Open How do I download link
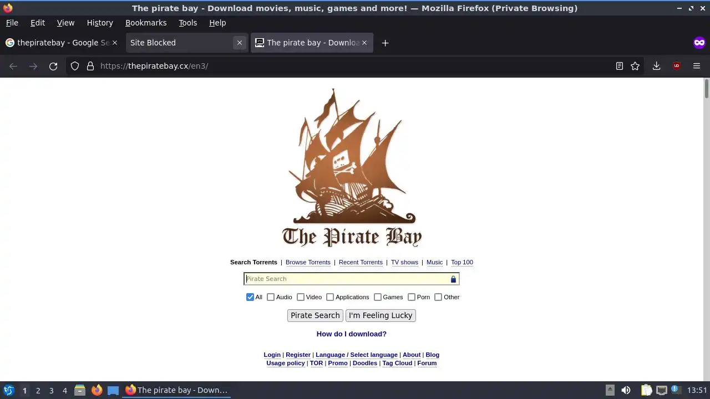 pos(352,334)
